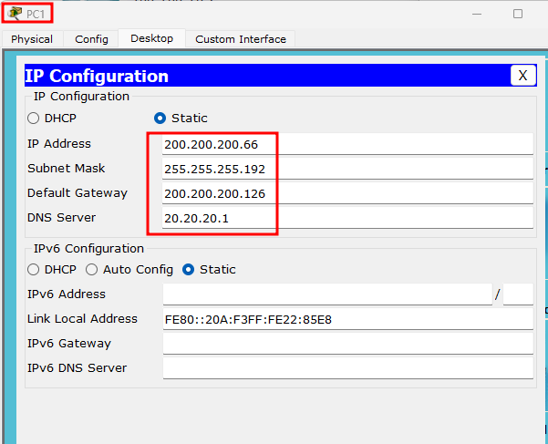Click the empty IPv6 DNS Server field
548x444 pixels.
348,368
